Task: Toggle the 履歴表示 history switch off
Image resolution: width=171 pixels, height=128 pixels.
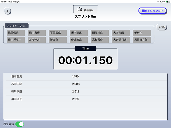Action: coord(20,124)
